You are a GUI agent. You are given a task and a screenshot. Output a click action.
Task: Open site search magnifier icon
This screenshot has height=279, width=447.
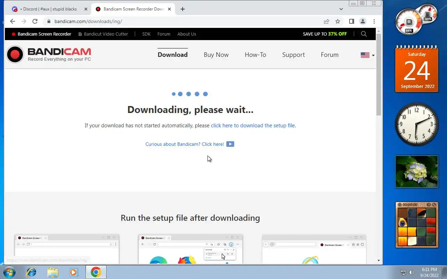point(364,34)
